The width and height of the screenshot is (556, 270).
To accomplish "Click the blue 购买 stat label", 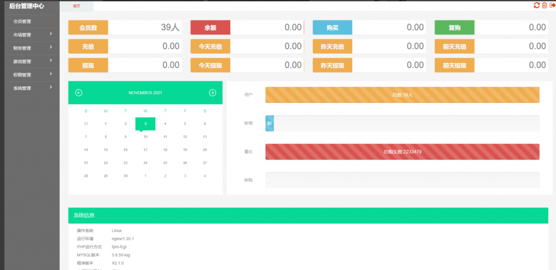I will coord(332,28).
